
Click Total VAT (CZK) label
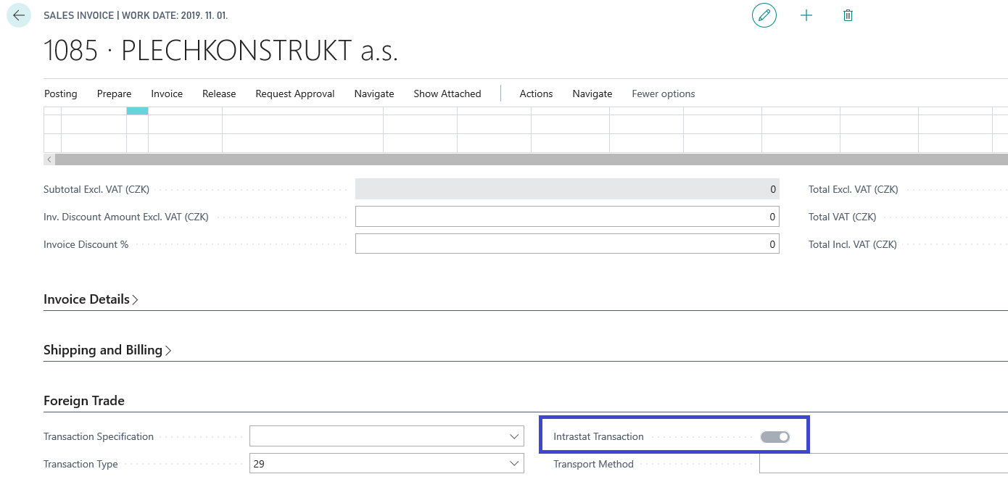click(x=842, y=217)
